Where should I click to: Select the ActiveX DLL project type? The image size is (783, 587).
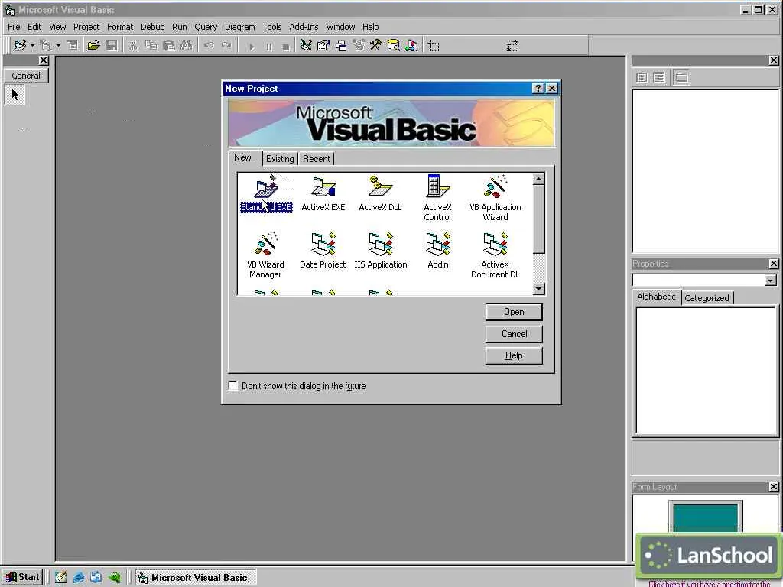(380, 193)
